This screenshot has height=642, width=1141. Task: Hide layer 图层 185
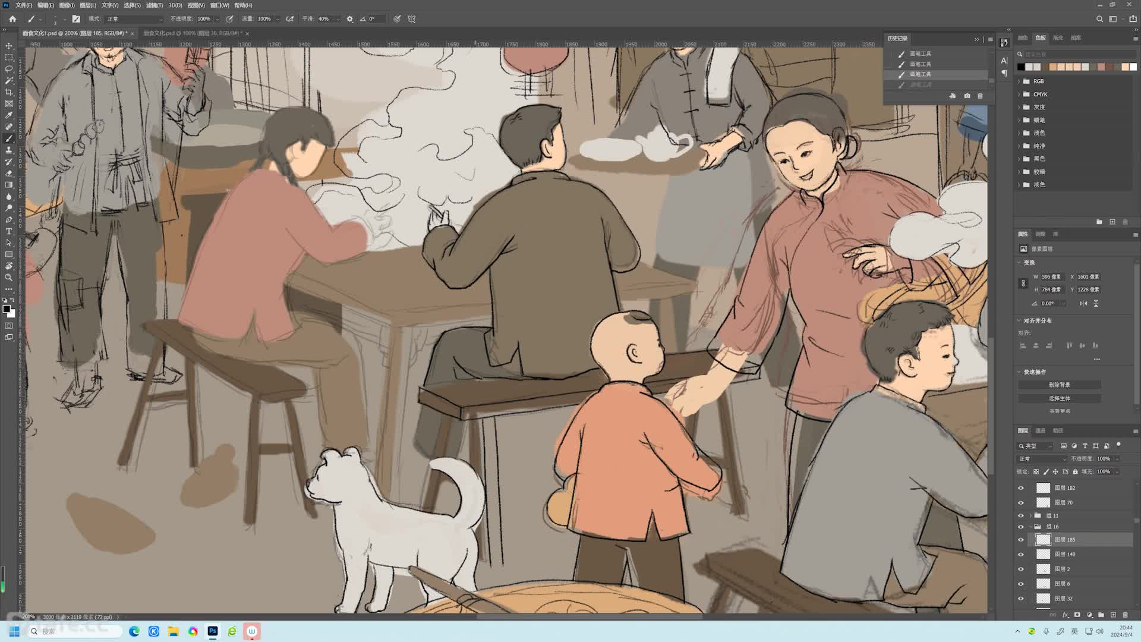click(x=1021, y=540)
